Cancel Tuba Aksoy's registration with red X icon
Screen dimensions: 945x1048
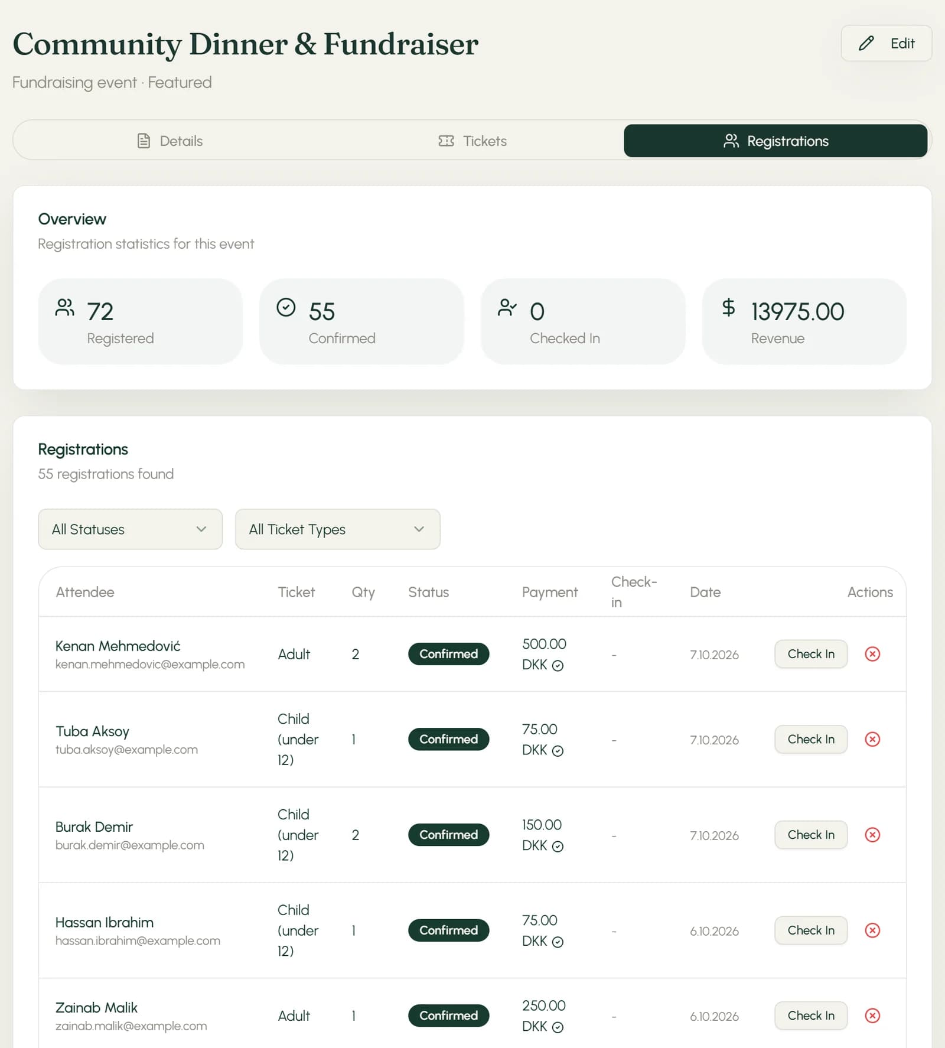click(x=872, y=739)
